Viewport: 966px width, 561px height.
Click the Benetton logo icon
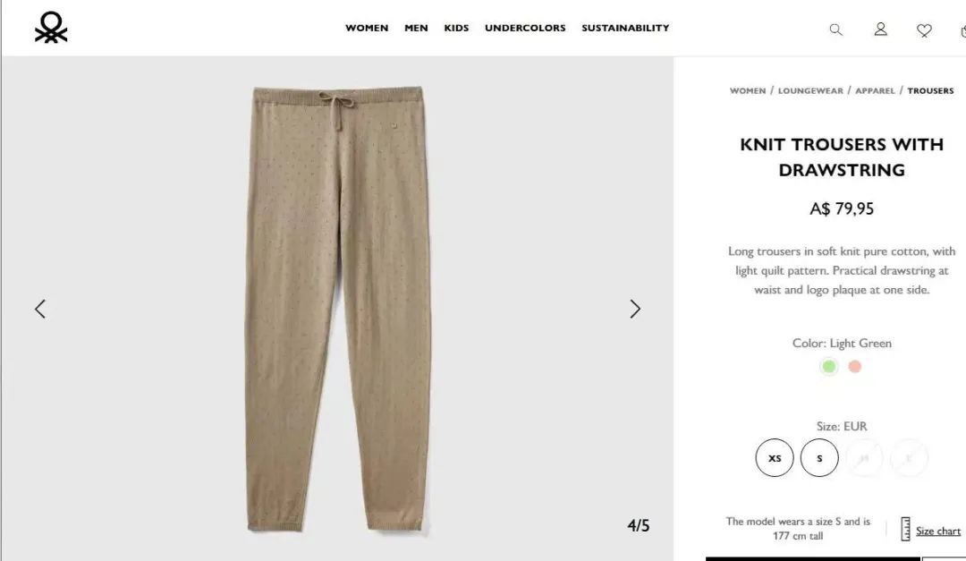coord(51,28)
